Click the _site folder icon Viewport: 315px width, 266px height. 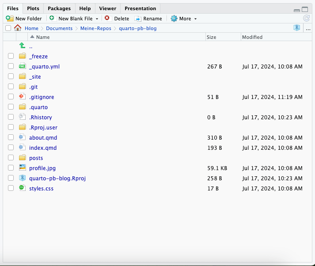coord(23,76)
